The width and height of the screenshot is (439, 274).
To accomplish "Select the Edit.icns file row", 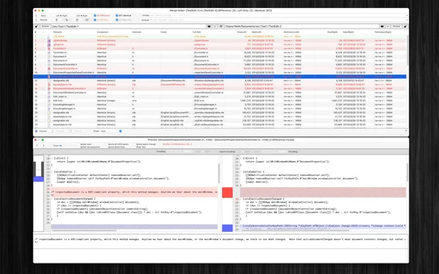I will 220,101.
